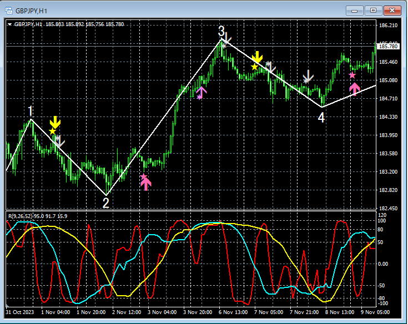Click the gray down arrow beside wave label 3
The image size is (408, 324).
[227, 38]
